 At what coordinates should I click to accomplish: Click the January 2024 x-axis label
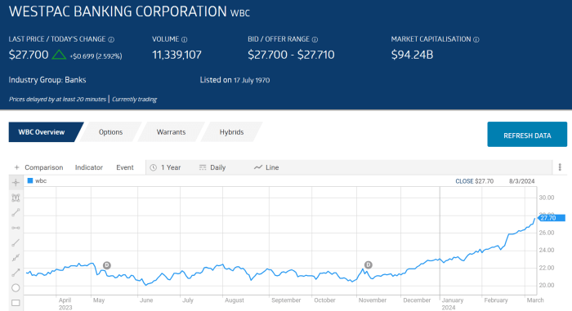coord(453,304)
